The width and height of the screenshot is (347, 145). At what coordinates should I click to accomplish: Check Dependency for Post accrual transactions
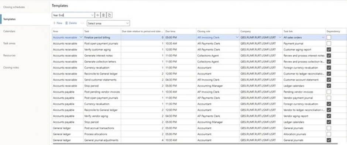329,128
